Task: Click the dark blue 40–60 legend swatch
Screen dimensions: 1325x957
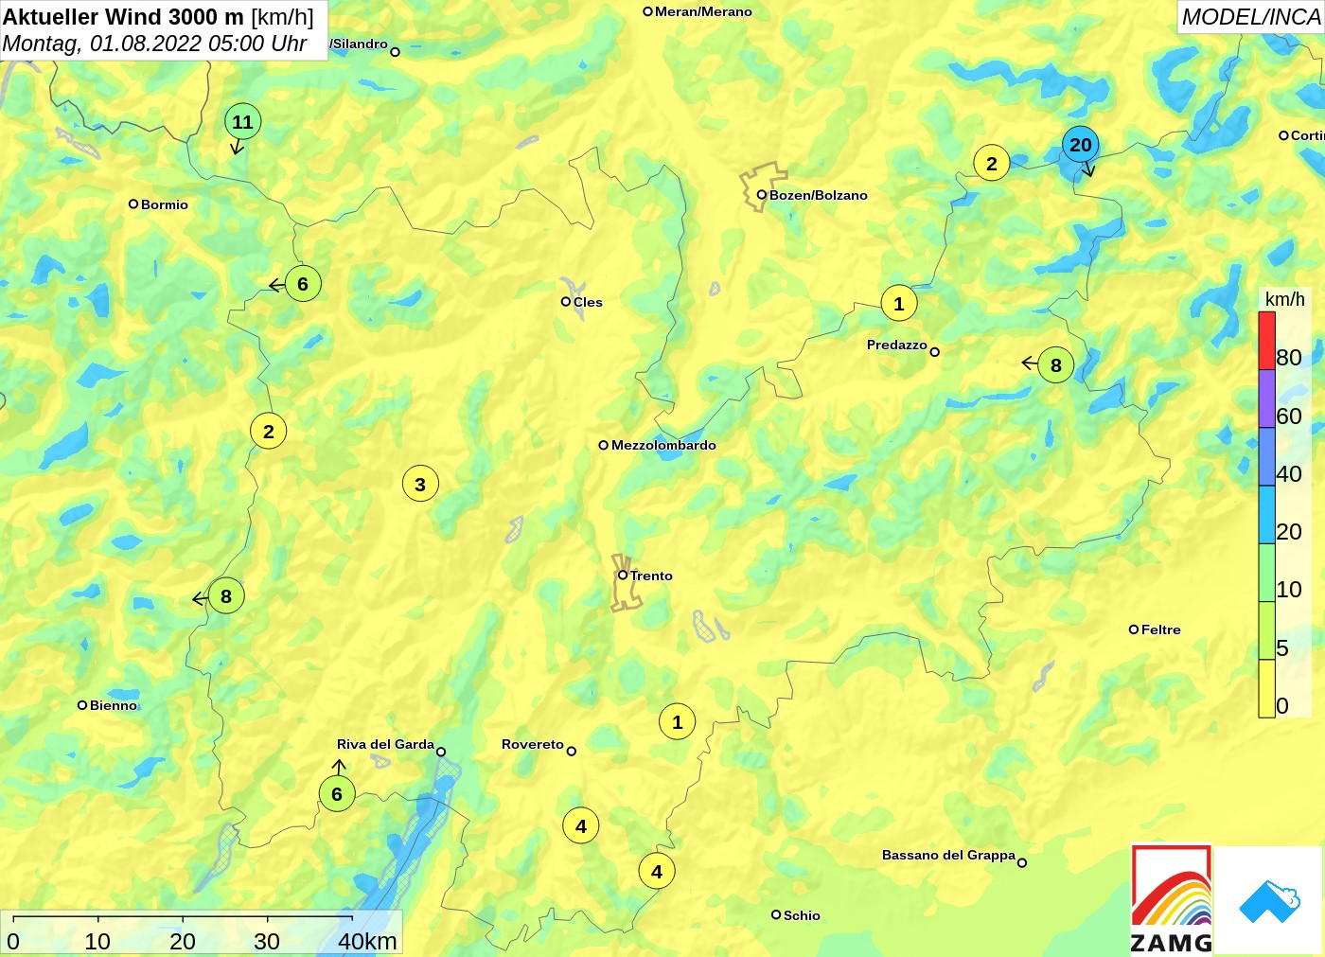Action: coord(1266,457)
